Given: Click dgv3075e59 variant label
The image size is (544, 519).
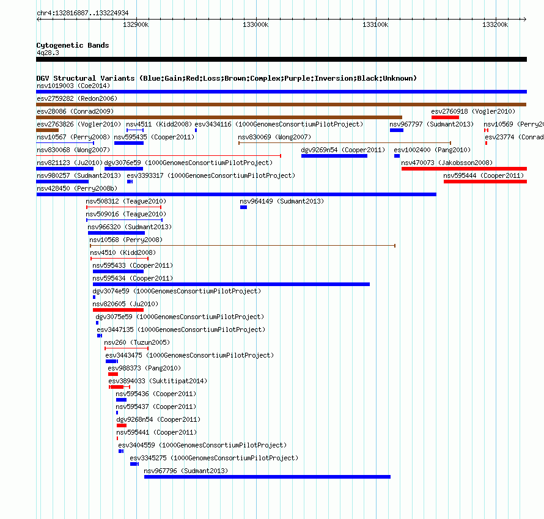Looking at the screenshot, I should point(180,317).
